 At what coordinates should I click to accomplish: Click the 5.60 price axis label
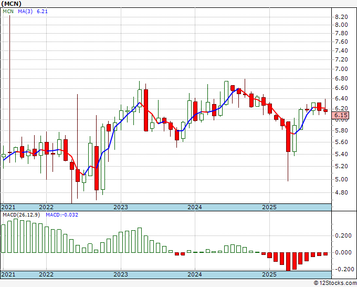click(341, 142)
